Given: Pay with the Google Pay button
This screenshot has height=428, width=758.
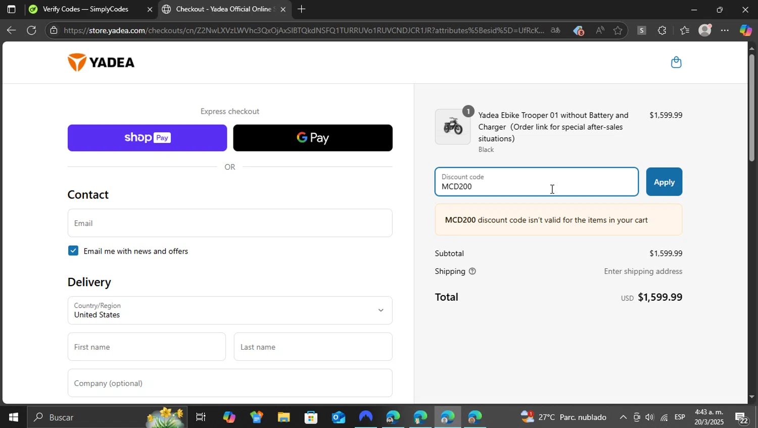Looking at the screenshot, I should (x=313, y=138).
